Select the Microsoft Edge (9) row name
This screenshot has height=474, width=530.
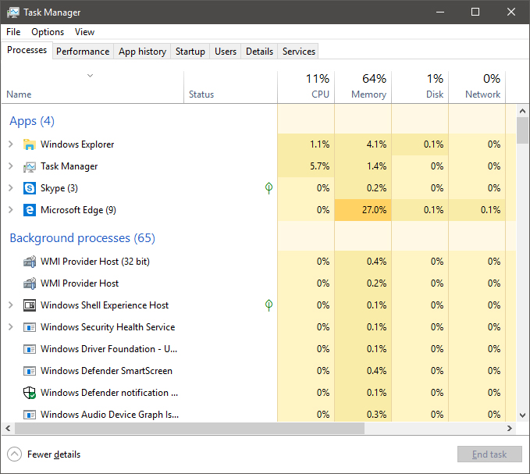click(78, 210)
